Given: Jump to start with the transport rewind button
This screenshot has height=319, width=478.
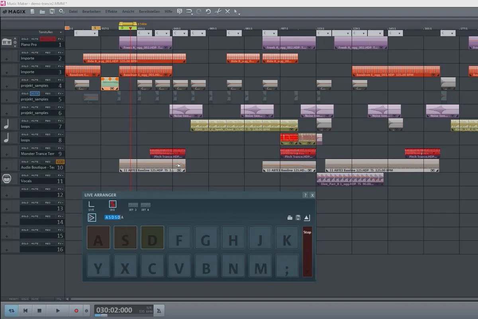Looking at the screenshot, I should 25,310.
